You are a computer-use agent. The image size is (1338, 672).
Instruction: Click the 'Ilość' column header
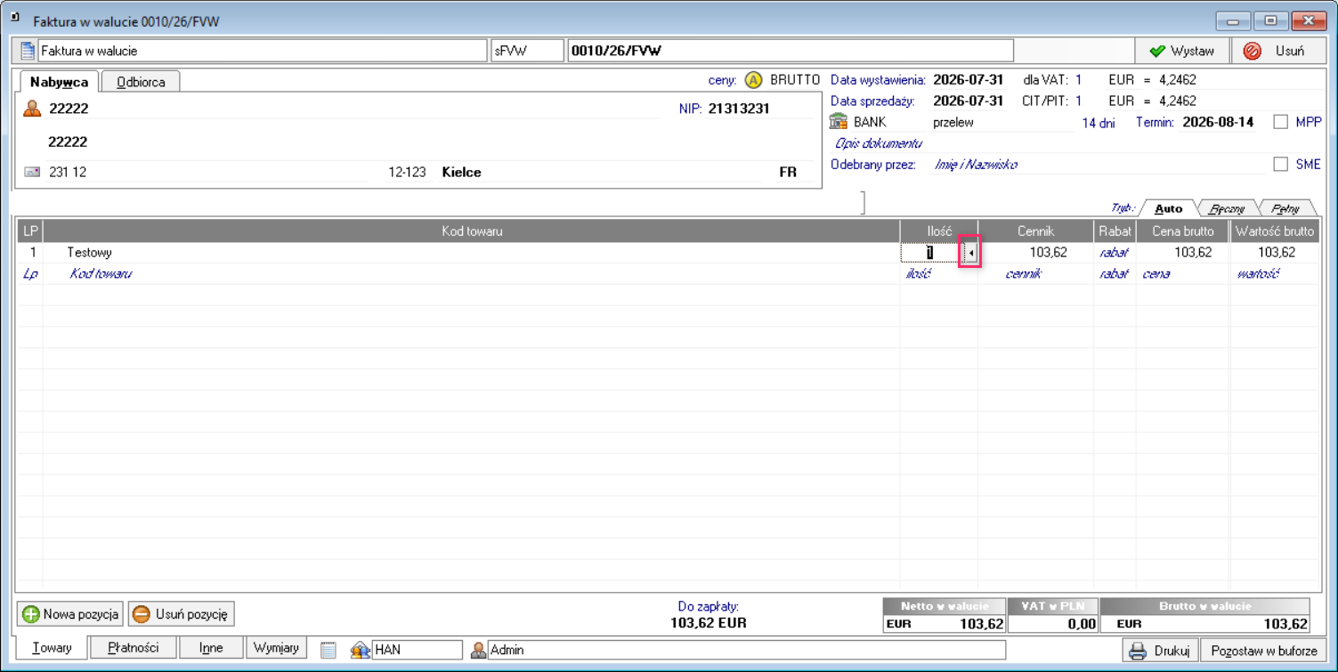coord(939,231)
